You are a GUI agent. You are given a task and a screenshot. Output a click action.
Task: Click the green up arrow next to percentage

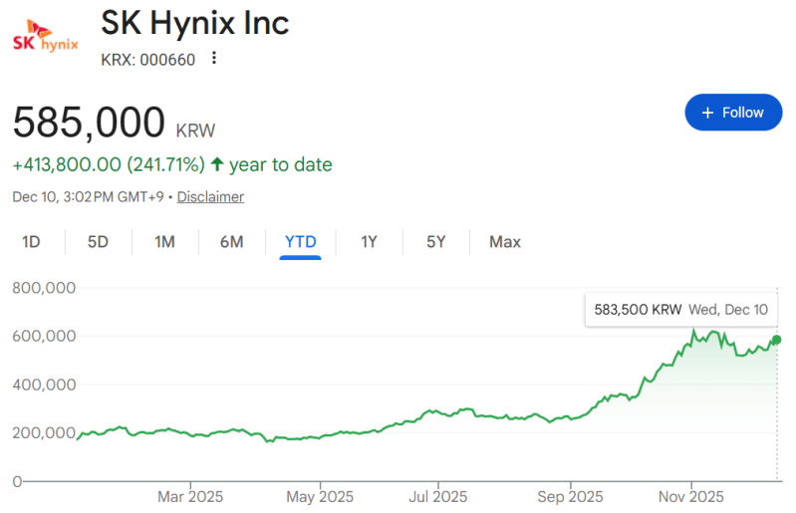click(217, 164)
